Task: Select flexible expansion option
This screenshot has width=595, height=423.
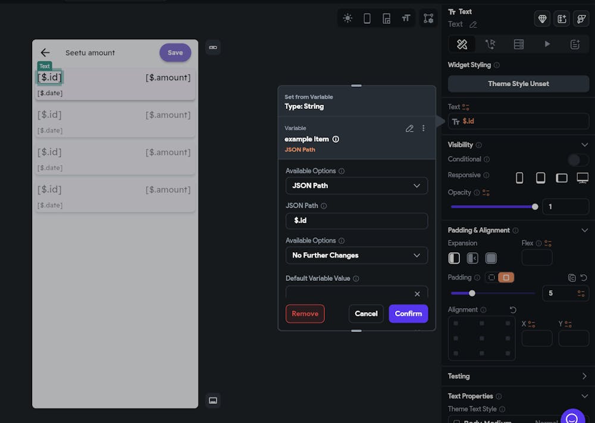Action: [x=472, y=258]
